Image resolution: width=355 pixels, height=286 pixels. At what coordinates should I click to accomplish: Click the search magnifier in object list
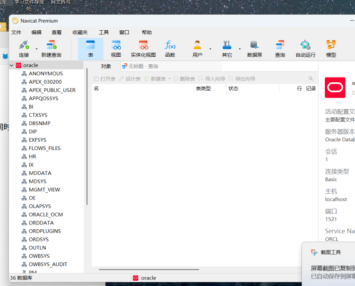311,78
